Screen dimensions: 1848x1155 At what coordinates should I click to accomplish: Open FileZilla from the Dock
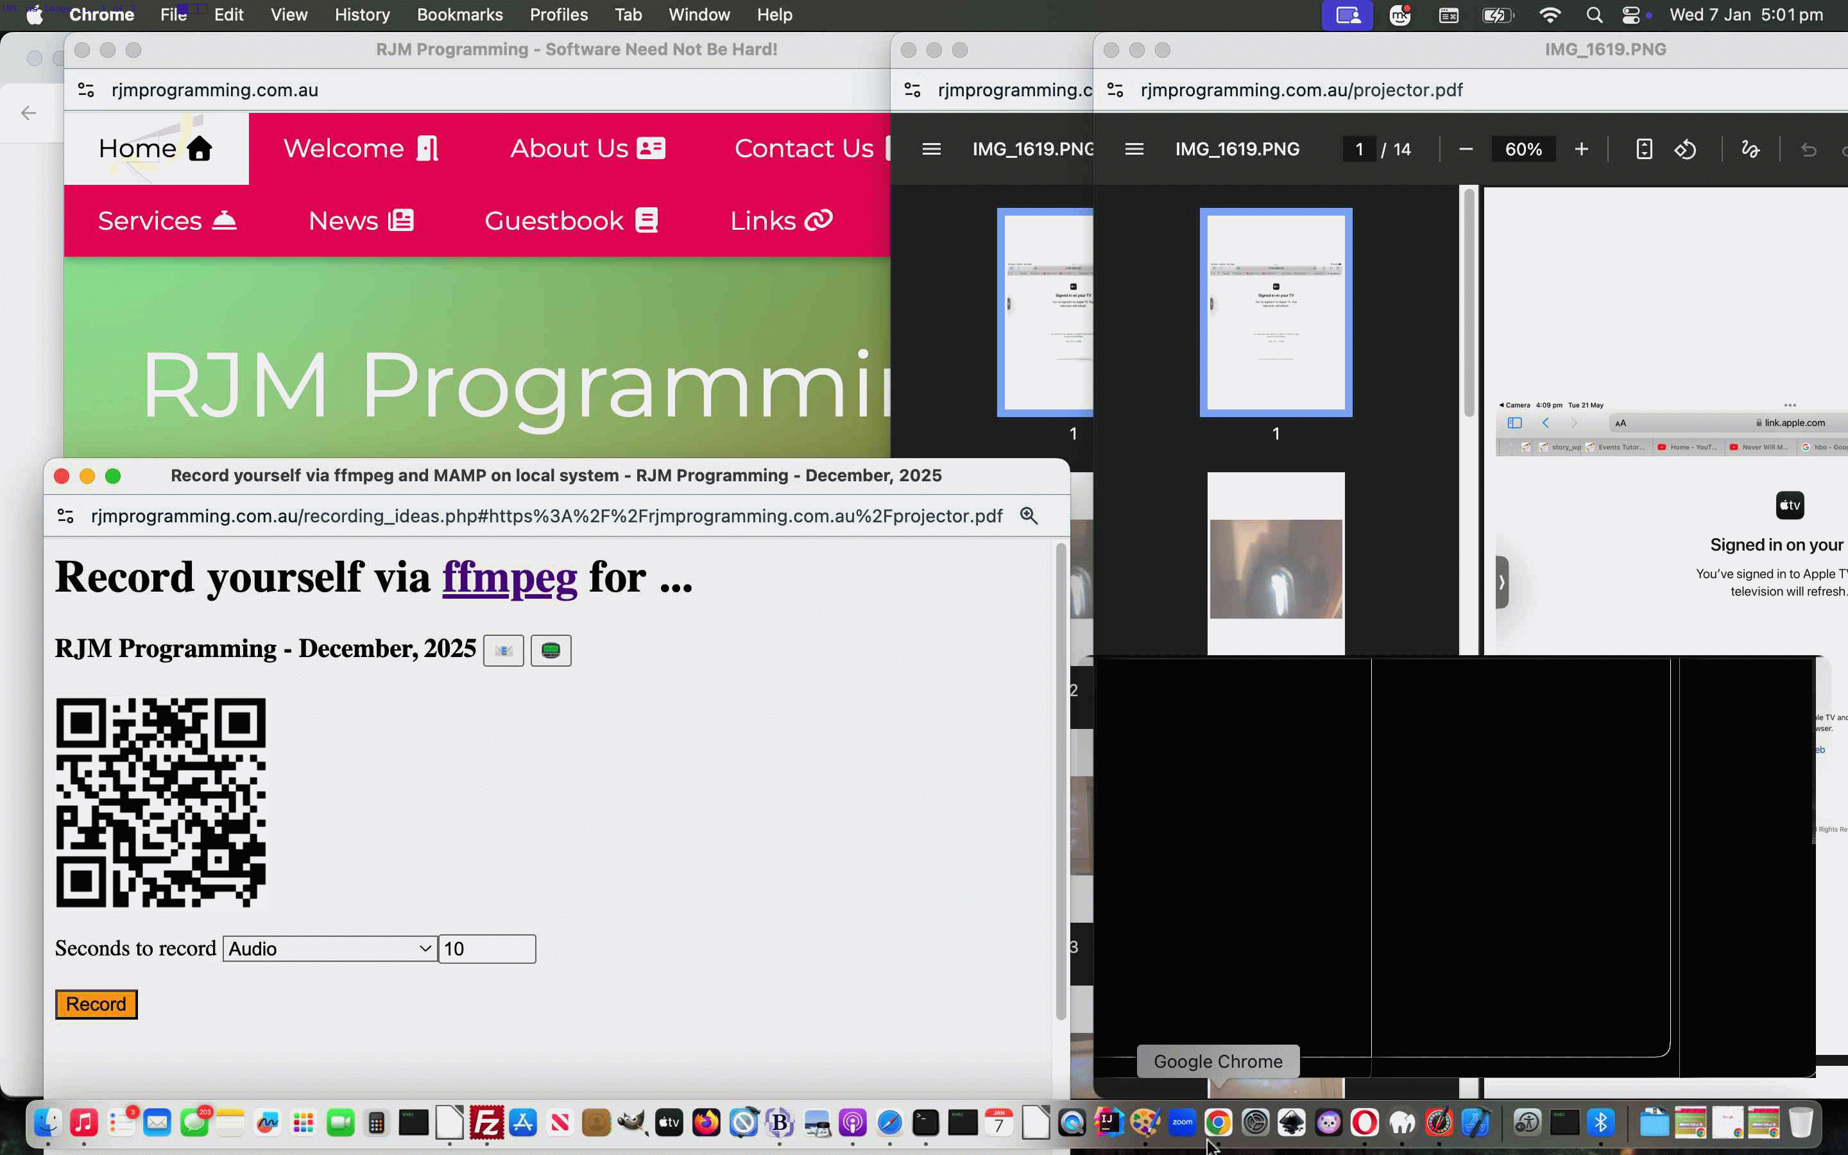(486, 1123)
